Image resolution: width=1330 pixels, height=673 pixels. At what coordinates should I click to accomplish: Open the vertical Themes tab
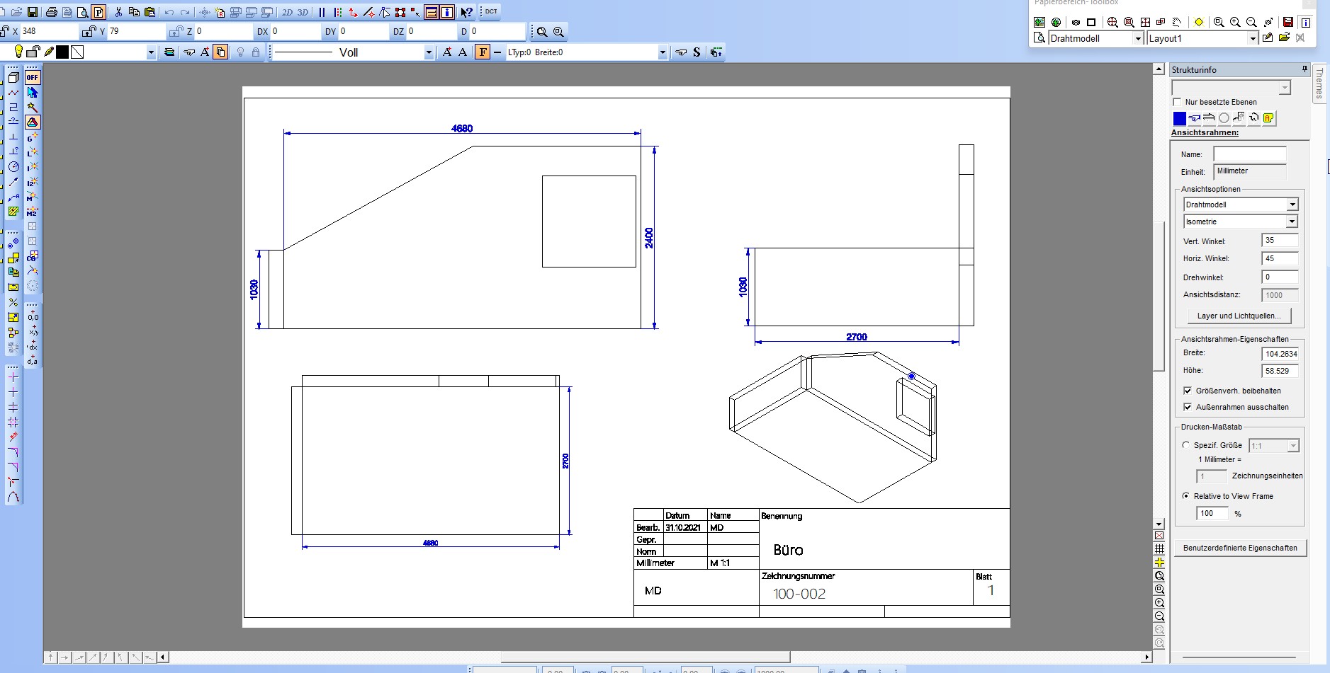(x=1319, y=84)
